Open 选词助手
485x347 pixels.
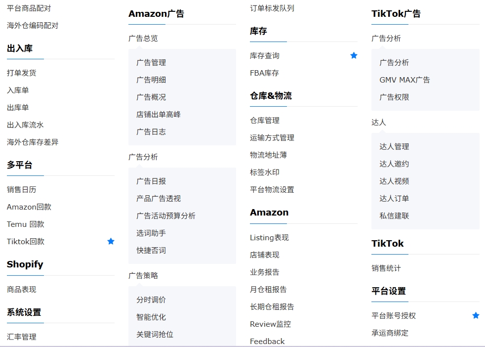(151, 233)
